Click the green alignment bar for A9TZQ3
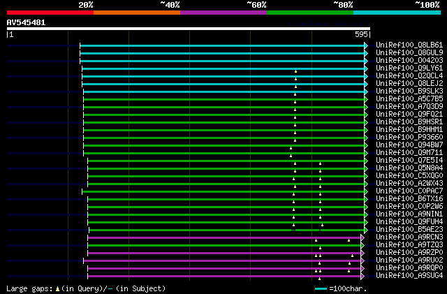Viewport: 447px width, 294px height. tap(224, 246)
